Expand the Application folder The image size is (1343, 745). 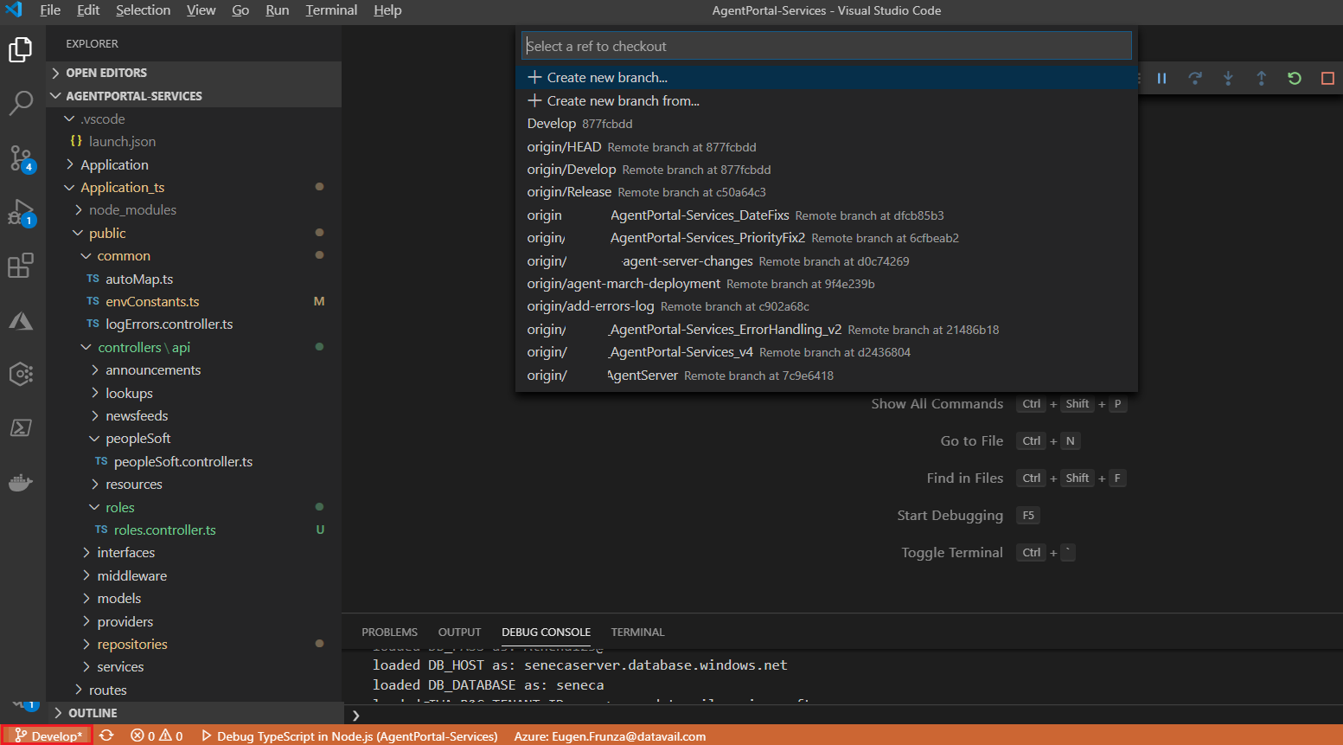[194, 164]
